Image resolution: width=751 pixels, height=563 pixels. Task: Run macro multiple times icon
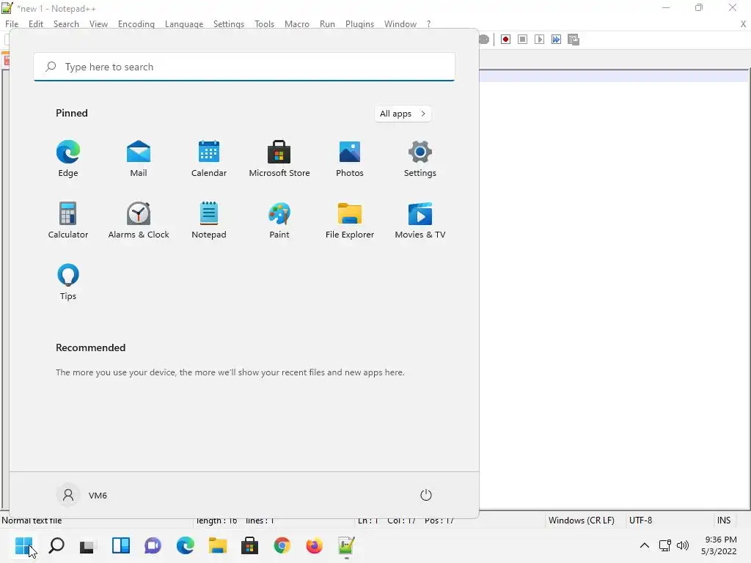click(556, 40)
